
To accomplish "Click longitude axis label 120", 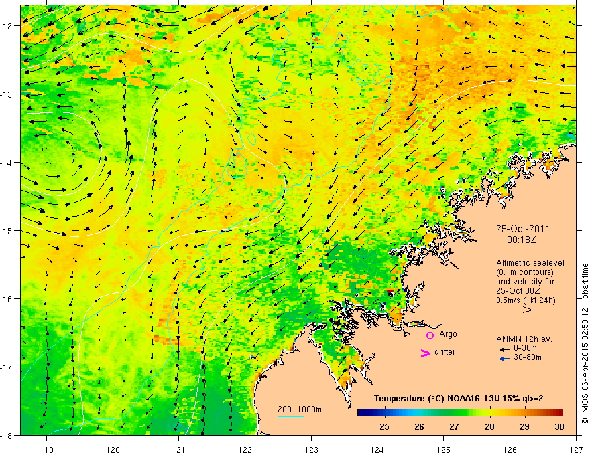I will (x=113, y=450).
